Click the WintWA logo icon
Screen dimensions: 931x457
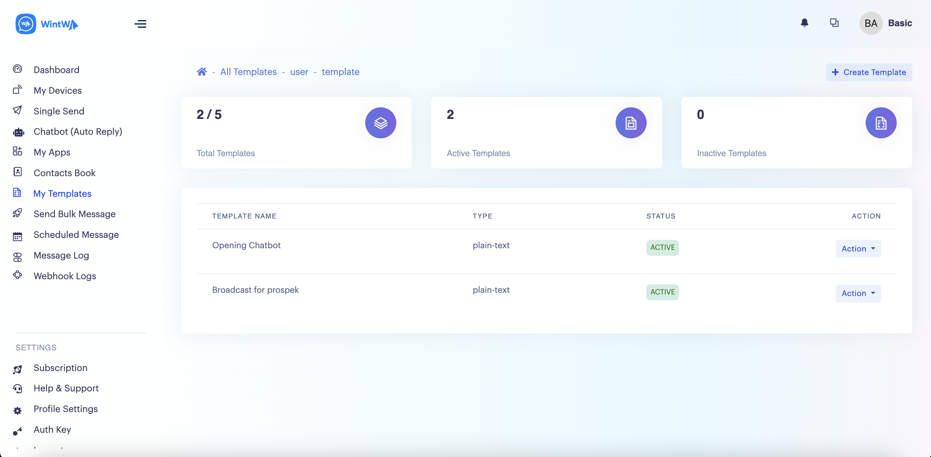(26, 24)
